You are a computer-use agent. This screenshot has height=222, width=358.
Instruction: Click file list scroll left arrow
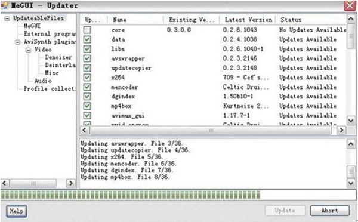[85, 130]
